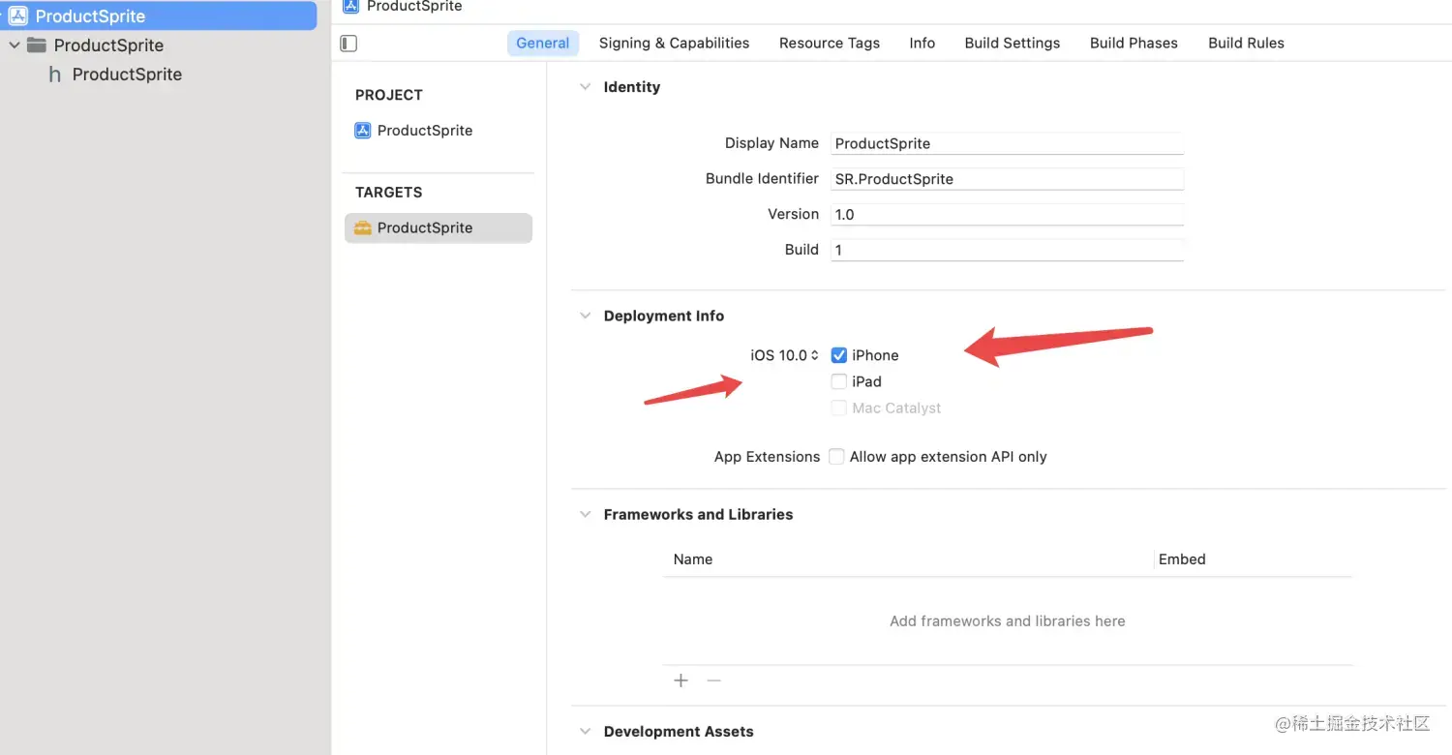This screenshot has width=1452, height=755.
Task: Click the Xcode project icon in navigator
Action: (18, 16)
